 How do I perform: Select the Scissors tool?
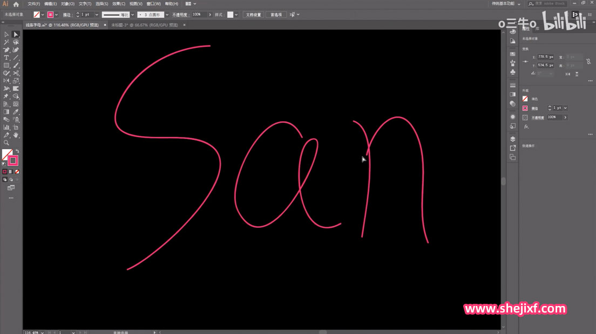tap(16, 73)
